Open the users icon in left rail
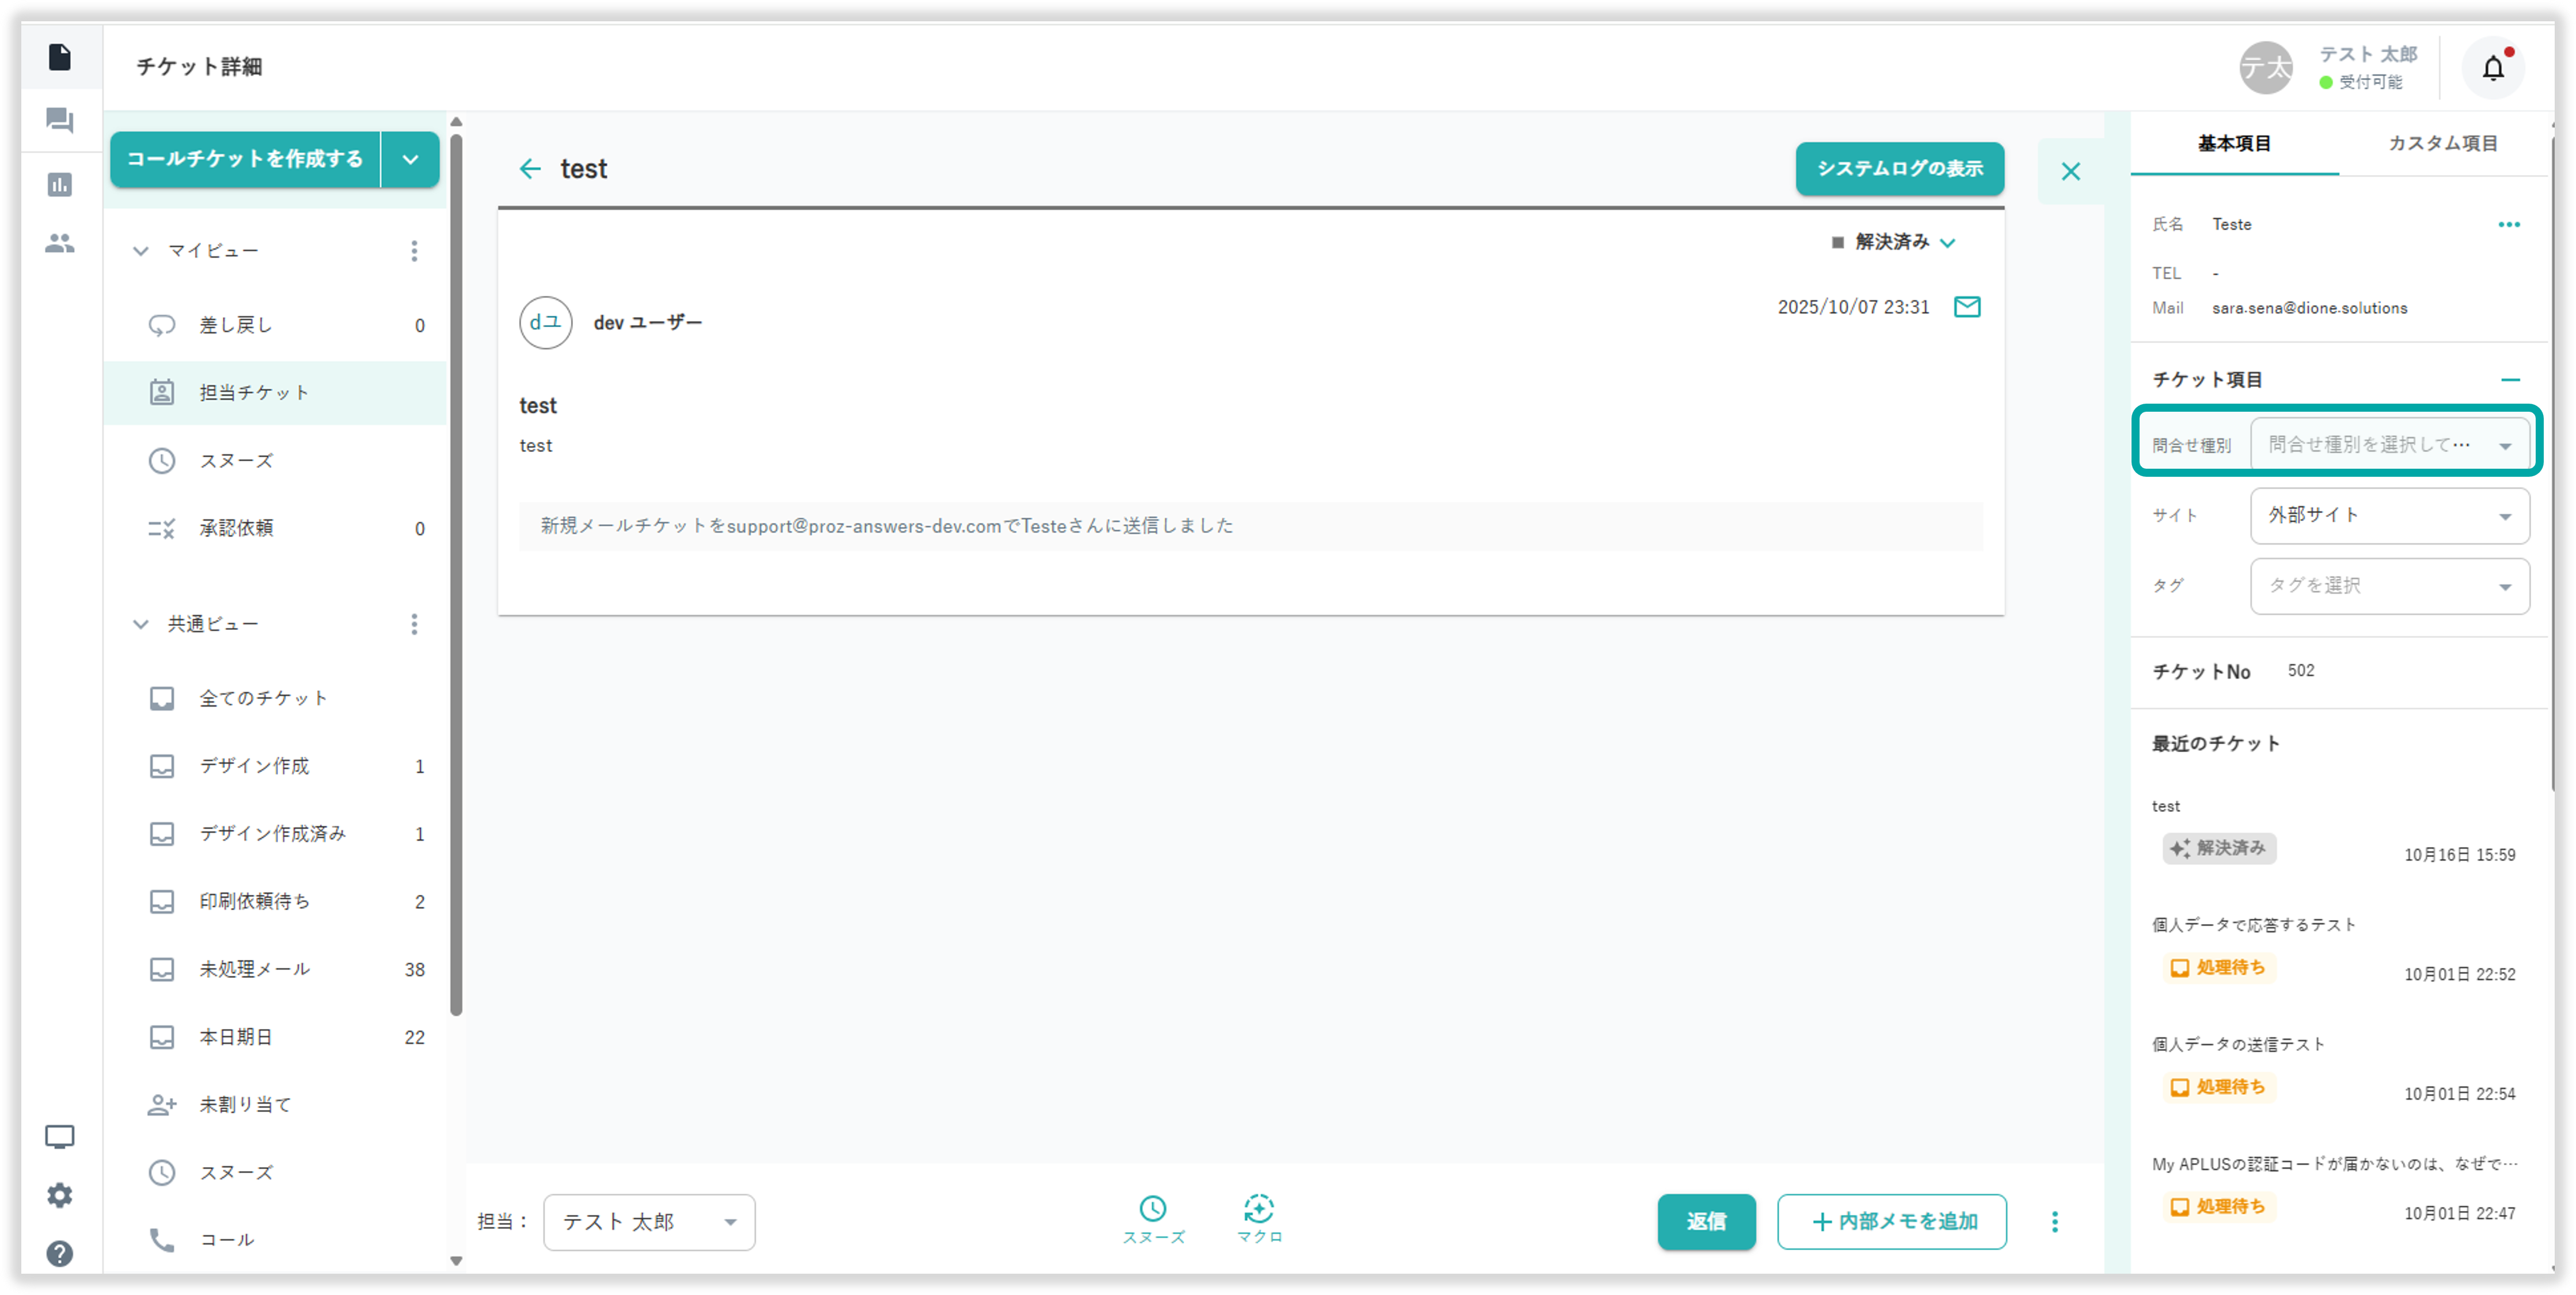The image size is (2576, 1295). (x=60, y=243)
